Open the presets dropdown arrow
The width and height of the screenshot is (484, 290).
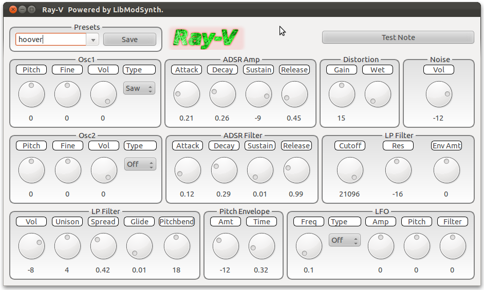93,40
